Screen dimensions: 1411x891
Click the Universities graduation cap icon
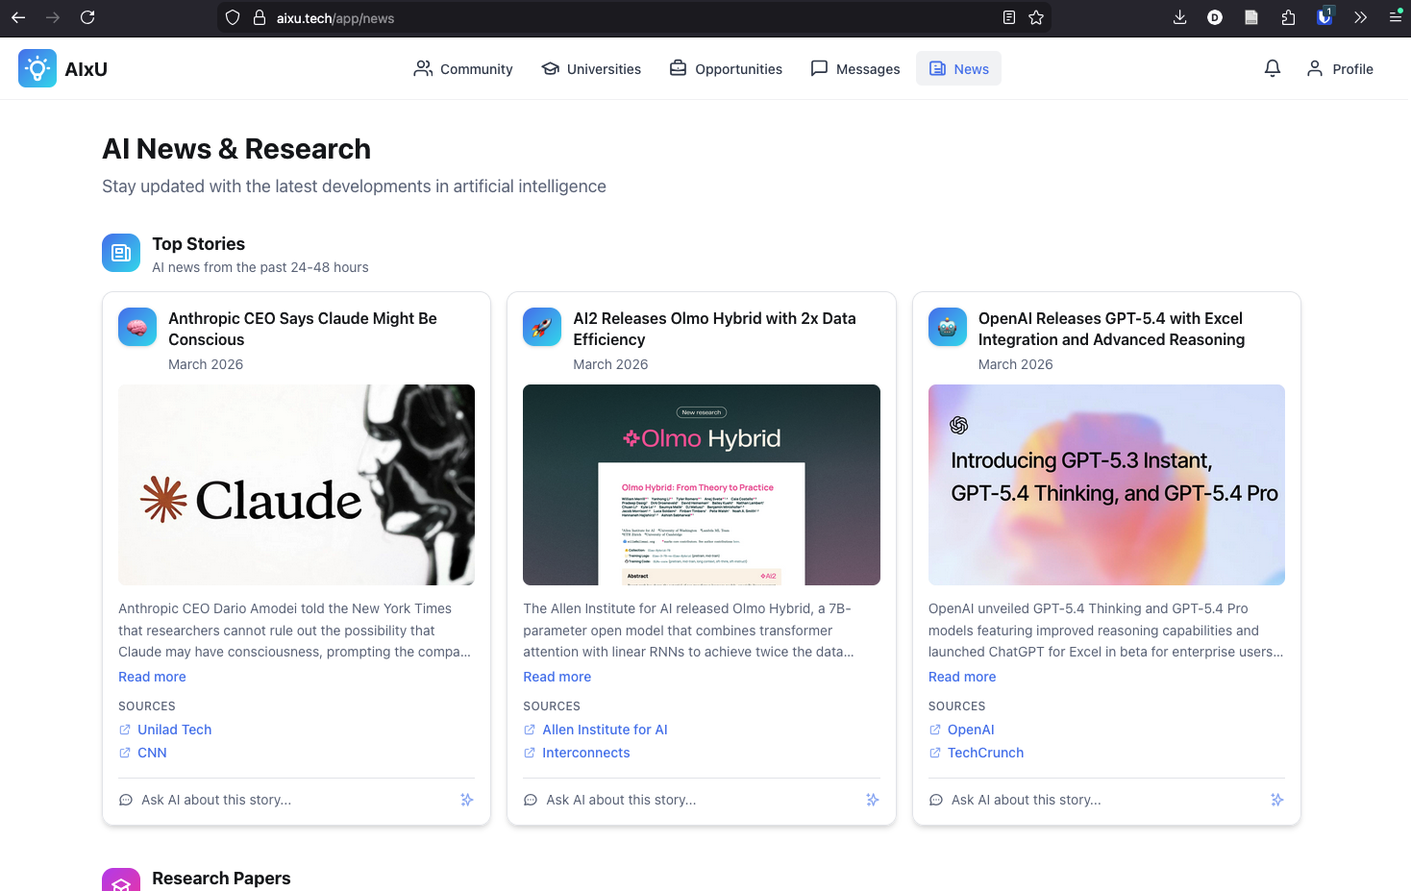550,68
